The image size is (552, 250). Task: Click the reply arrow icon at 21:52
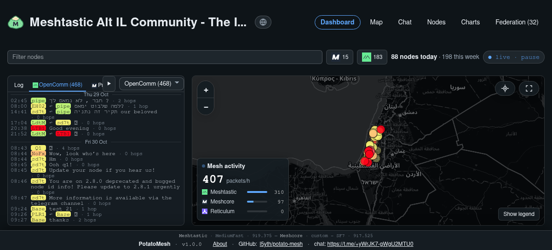[51, 134]
